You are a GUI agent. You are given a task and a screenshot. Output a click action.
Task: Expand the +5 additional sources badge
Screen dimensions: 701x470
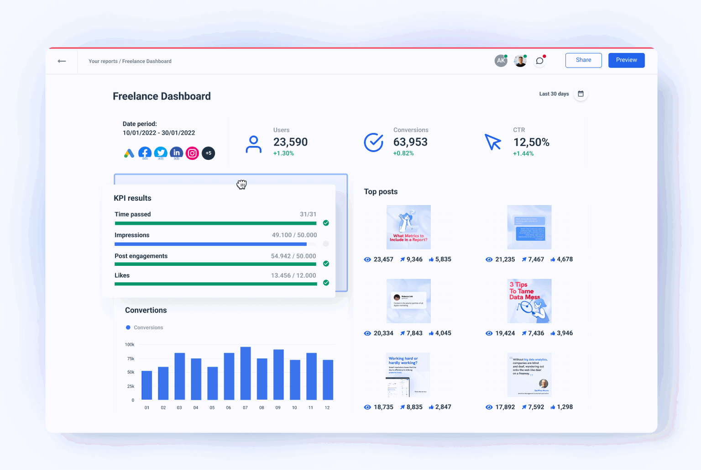[208, 153]
